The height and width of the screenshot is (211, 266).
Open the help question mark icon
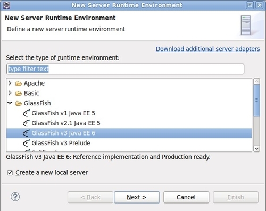coord(15,197)
